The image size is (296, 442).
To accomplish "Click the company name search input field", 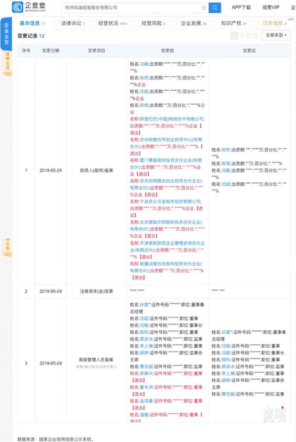I will pyautogui.click(x=133, y=8).
